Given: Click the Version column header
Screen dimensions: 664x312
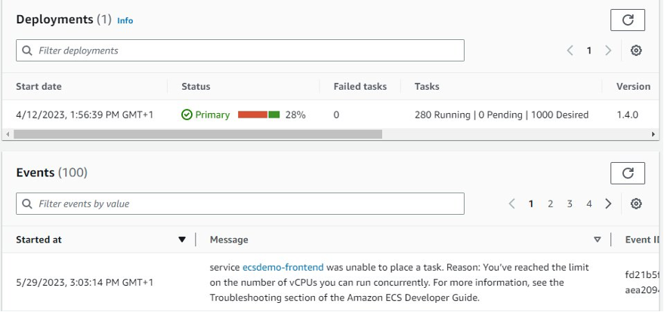Looking at the screenshot, I should pyautogui.click(x=634, y=87).
